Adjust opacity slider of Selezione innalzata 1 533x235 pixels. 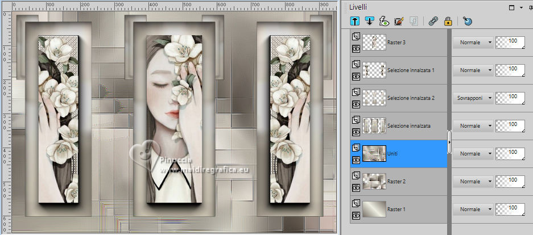510,70
